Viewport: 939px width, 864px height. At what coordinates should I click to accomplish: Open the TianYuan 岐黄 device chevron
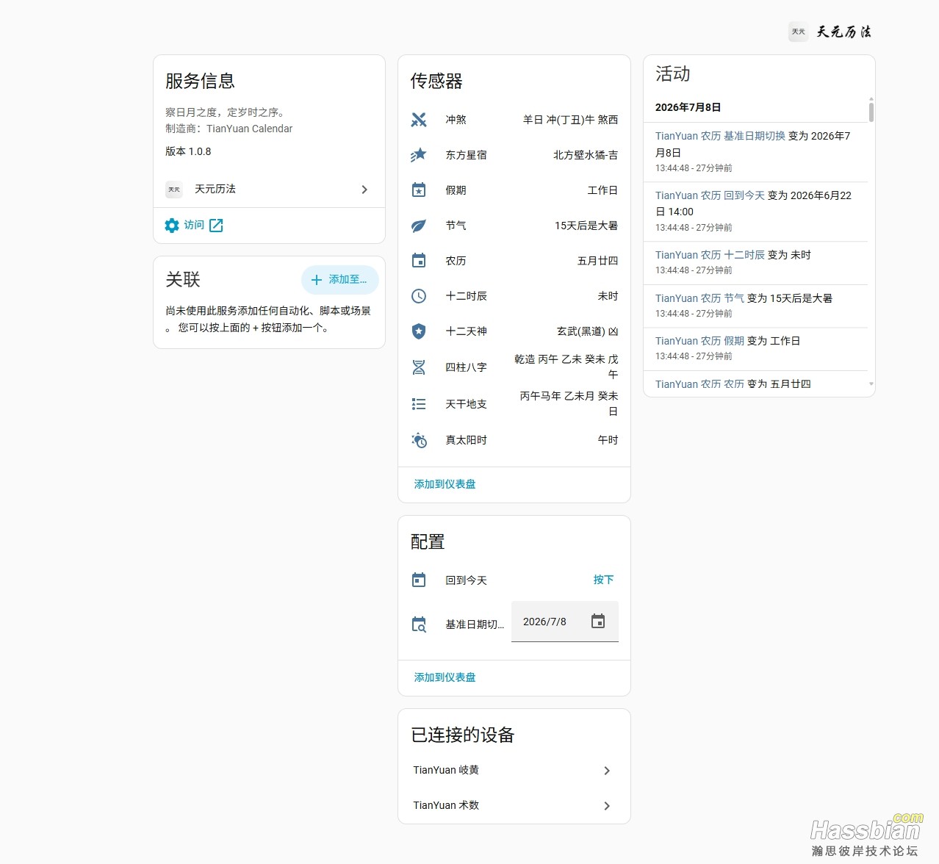point(607,771)
